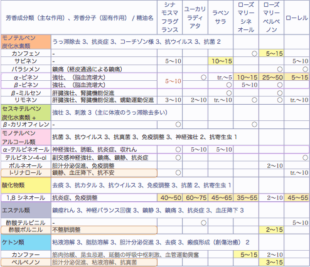Select the 40~50 value for 1,8 シネオール
310x267 pixels.
[169, 197]
